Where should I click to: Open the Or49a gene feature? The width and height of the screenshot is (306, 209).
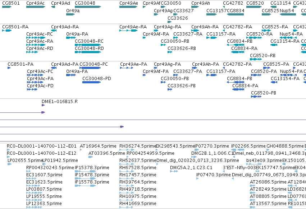tap(70, 14)
